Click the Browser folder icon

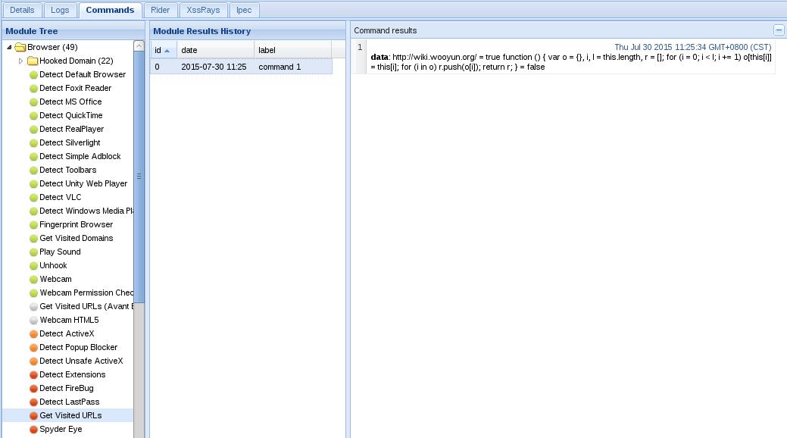[x=20, y=47]
